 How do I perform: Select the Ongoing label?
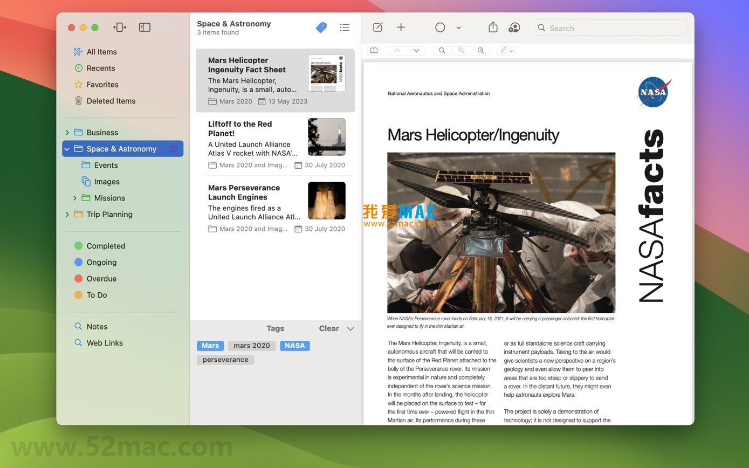coord(101,262)
